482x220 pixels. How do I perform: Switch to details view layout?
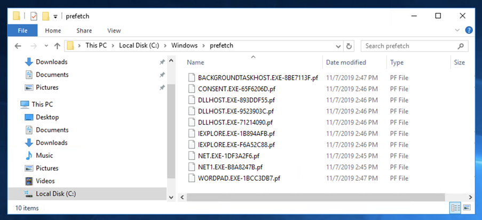pos(455,207)
